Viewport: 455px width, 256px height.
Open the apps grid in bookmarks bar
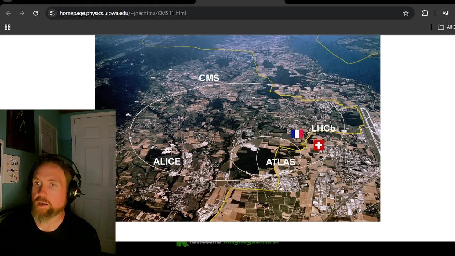[x=7, y=27]
